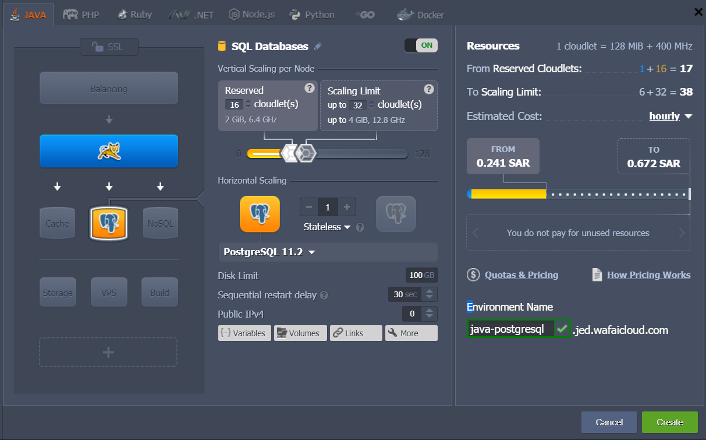706x440 pixels.
Task: Select the Tomcat application server node
Action: pyautogui.click(x=109, y=152)
